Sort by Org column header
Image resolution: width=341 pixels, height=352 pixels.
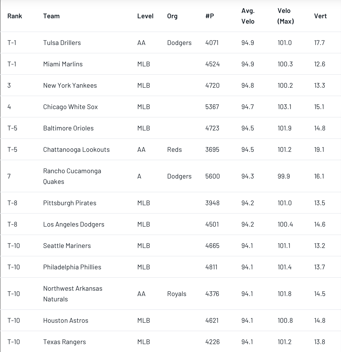tap(172, 16)
